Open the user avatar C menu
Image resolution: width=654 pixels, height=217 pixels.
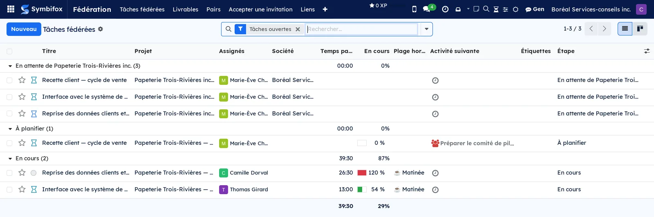(641, 9)
